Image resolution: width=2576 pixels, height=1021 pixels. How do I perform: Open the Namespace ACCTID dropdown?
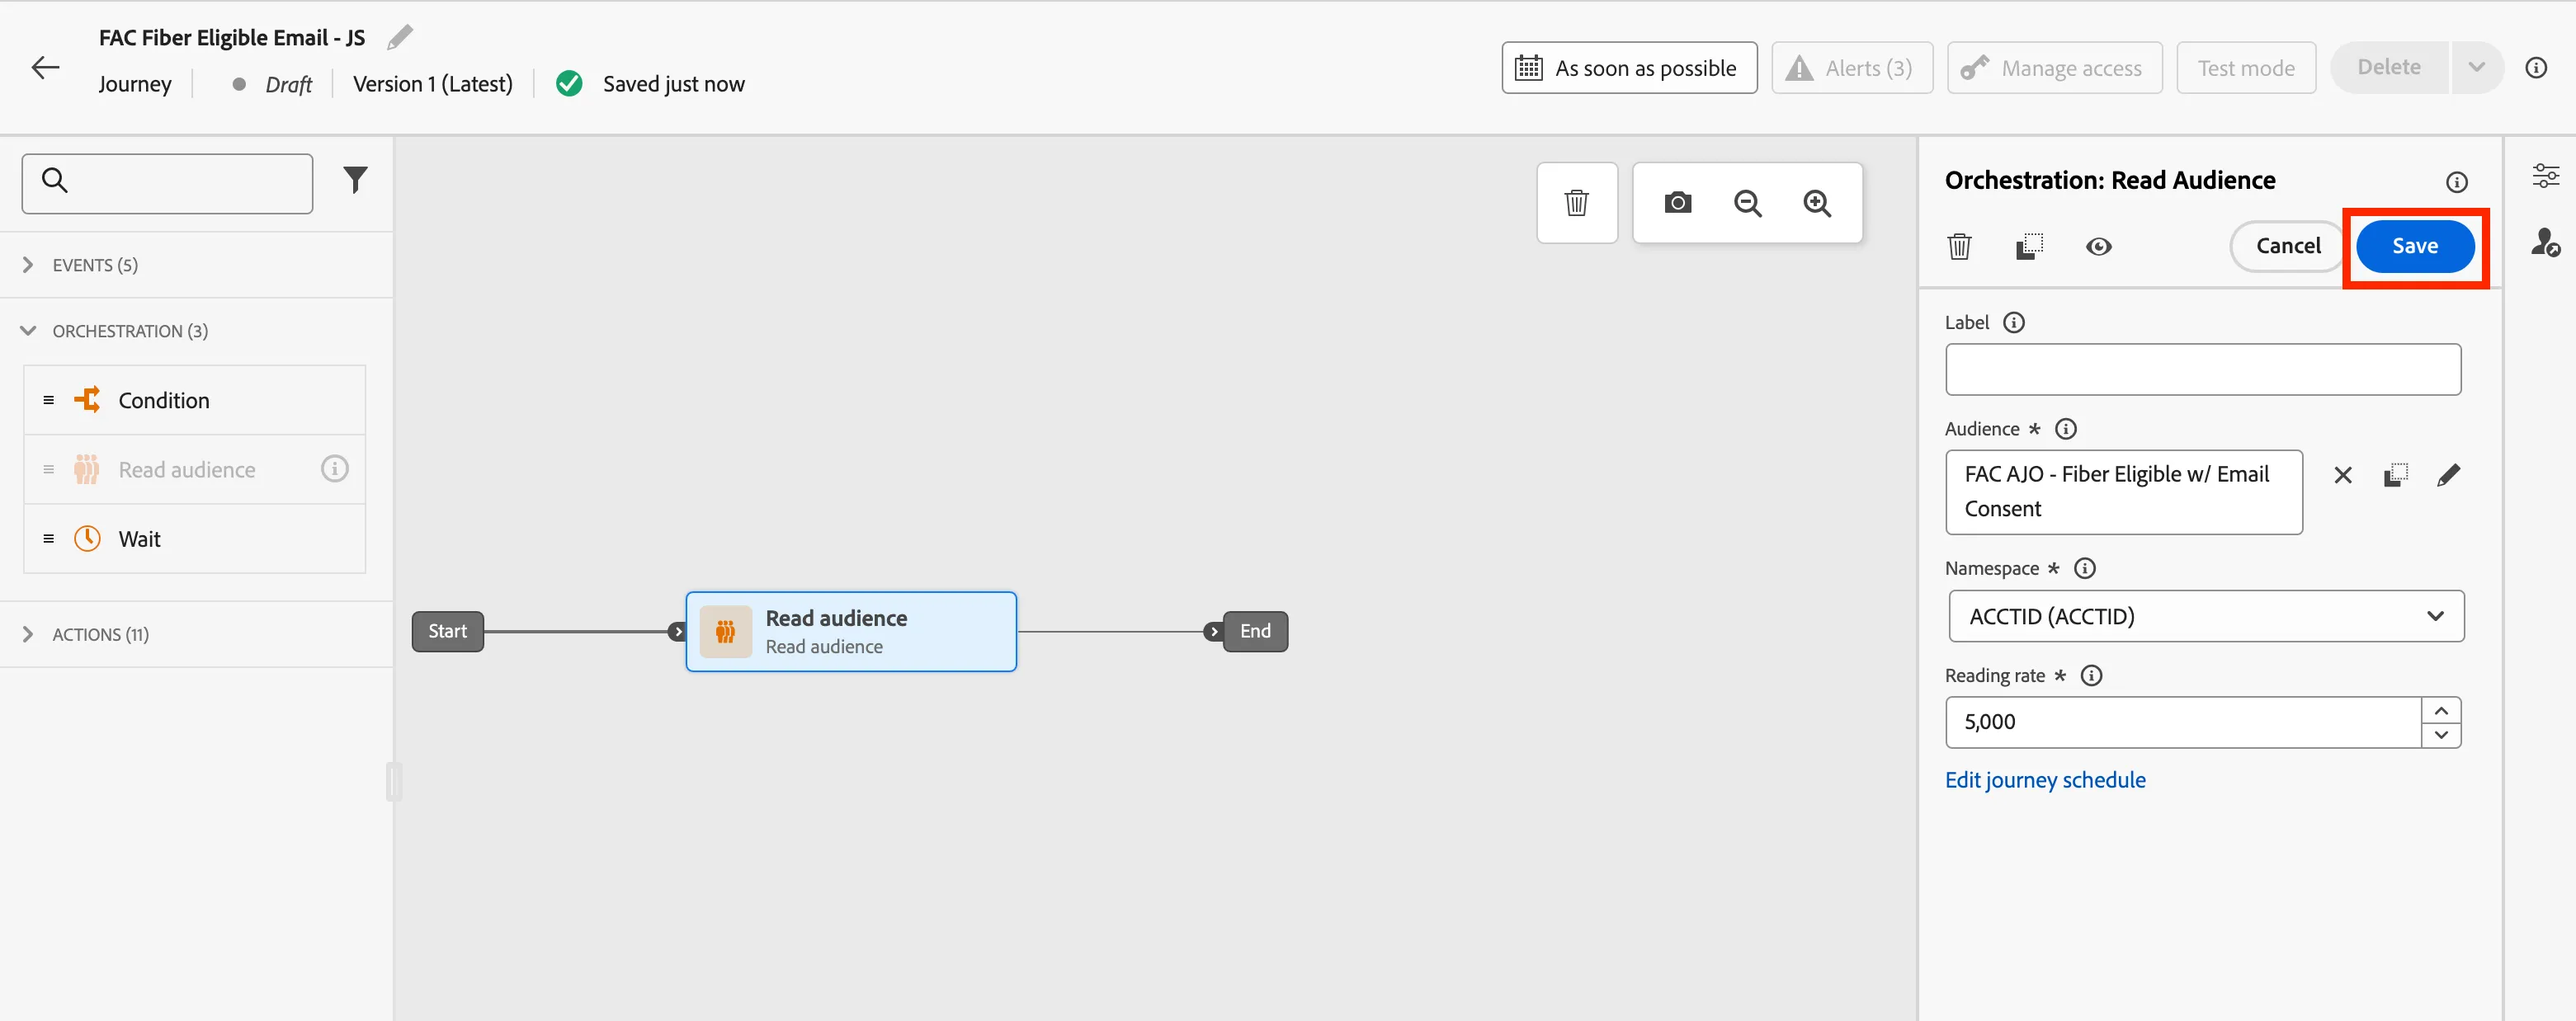coord(2205,616)
